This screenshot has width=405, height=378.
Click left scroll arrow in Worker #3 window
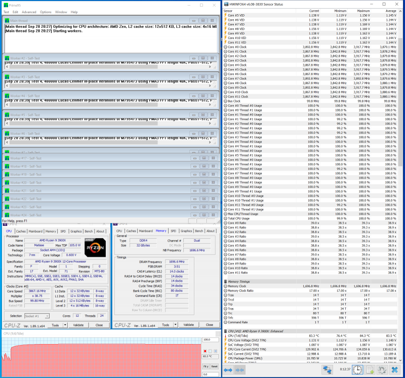pyautogui.click(x=7, y=86)
